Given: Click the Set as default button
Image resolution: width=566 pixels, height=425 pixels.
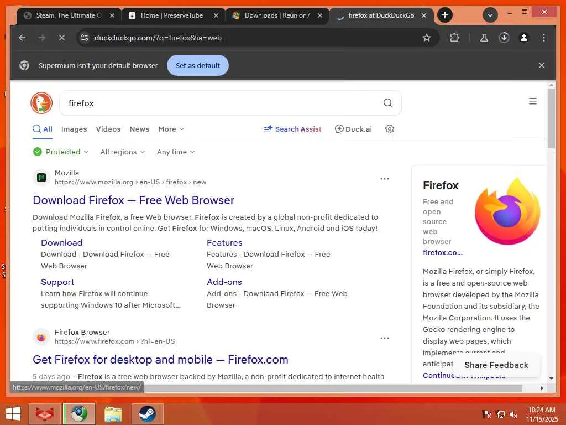Looking at the screenshot, I should (198, 65).
